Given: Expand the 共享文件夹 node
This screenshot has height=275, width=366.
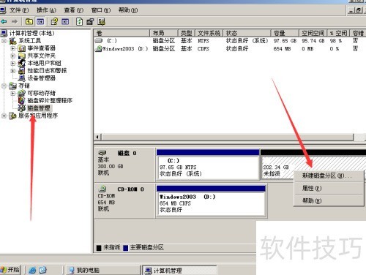Looking at the screenshot, I should pyautogui.click(x=13, y=56).
